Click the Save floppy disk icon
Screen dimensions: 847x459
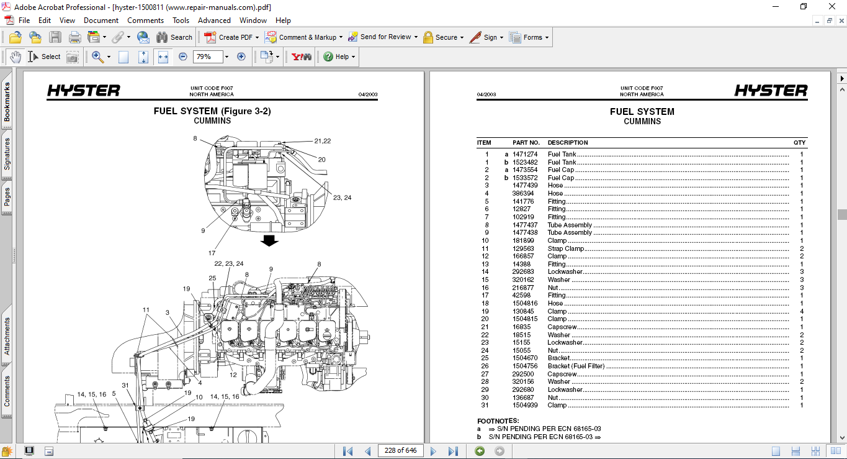click(55, 37)
